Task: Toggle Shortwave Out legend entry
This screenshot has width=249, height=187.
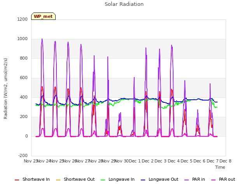Action: (75, 179)
